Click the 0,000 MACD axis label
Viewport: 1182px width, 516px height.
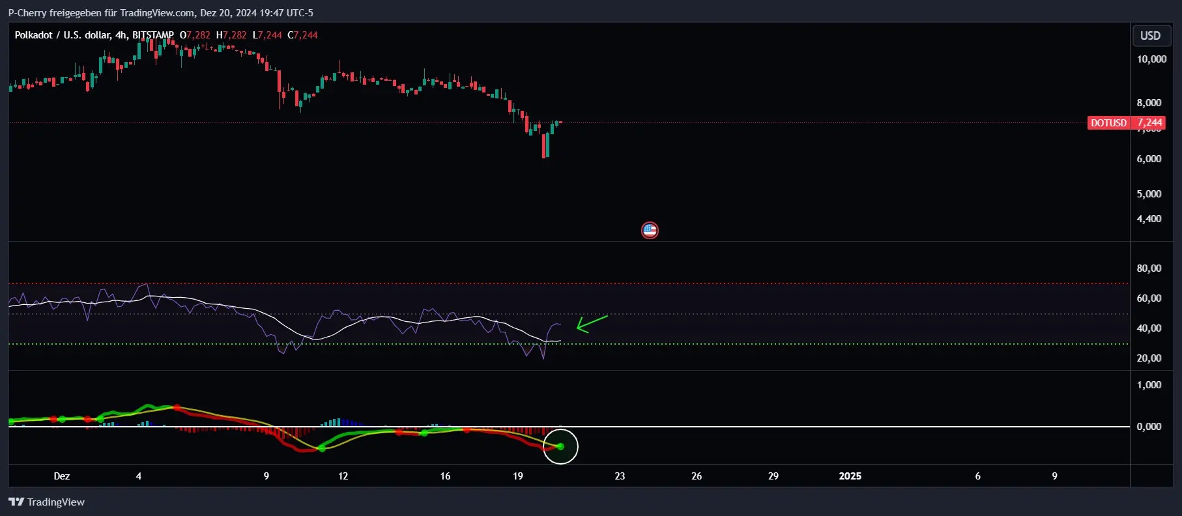point(1149,427)
